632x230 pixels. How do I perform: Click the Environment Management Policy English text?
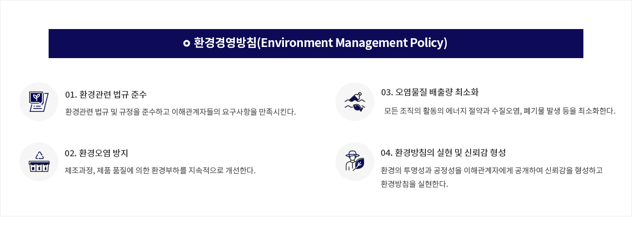coord(352,43)
